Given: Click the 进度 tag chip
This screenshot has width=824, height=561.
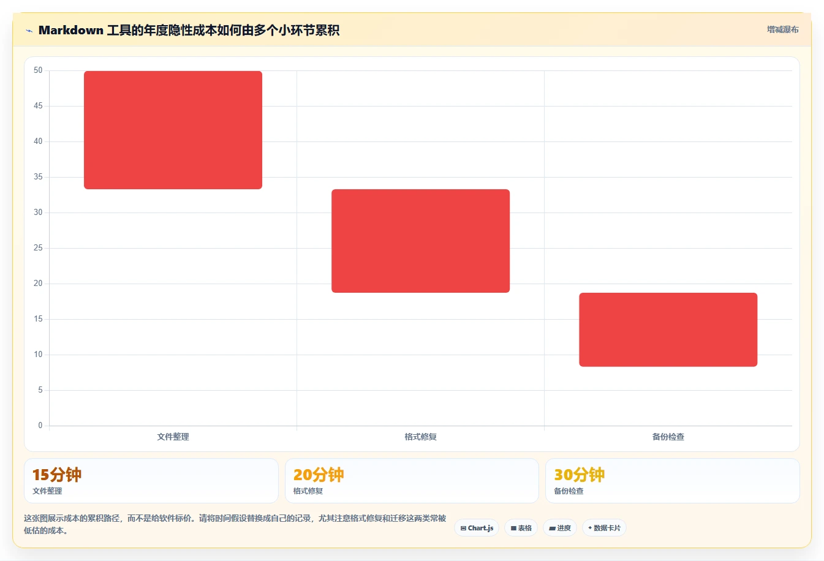Looking at the screenshot, I should (x=560, y=528).
